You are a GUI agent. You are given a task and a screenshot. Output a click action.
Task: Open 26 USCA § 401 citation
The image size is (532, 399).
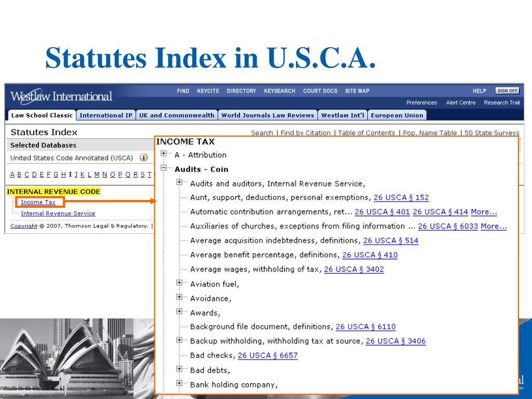pos(382,212)
